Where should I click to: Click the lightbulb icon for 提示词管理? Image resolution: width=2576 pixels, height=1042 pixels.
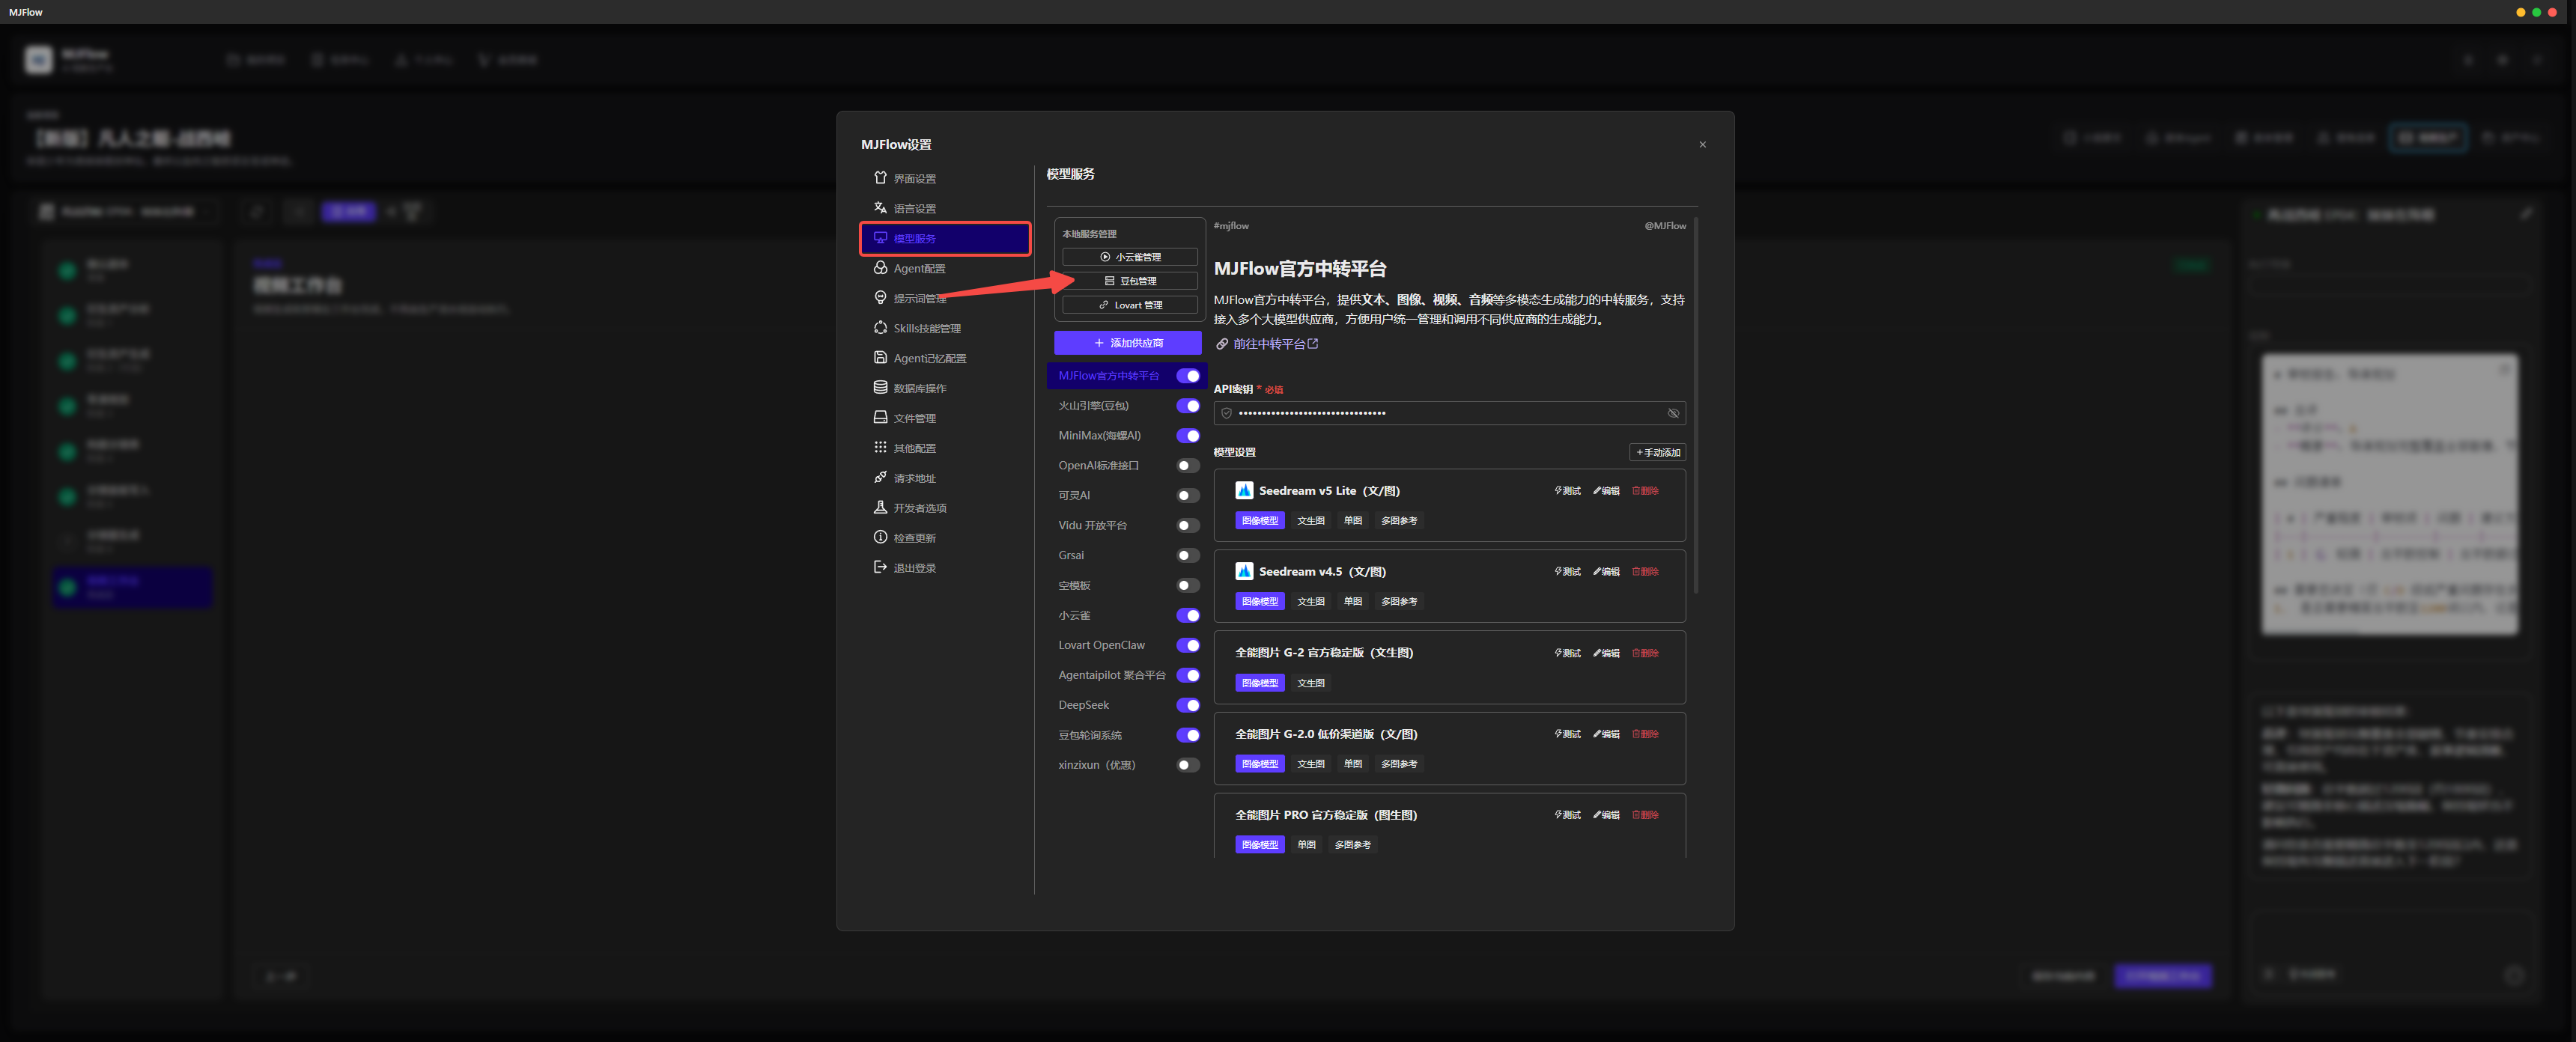coord(880,298)
